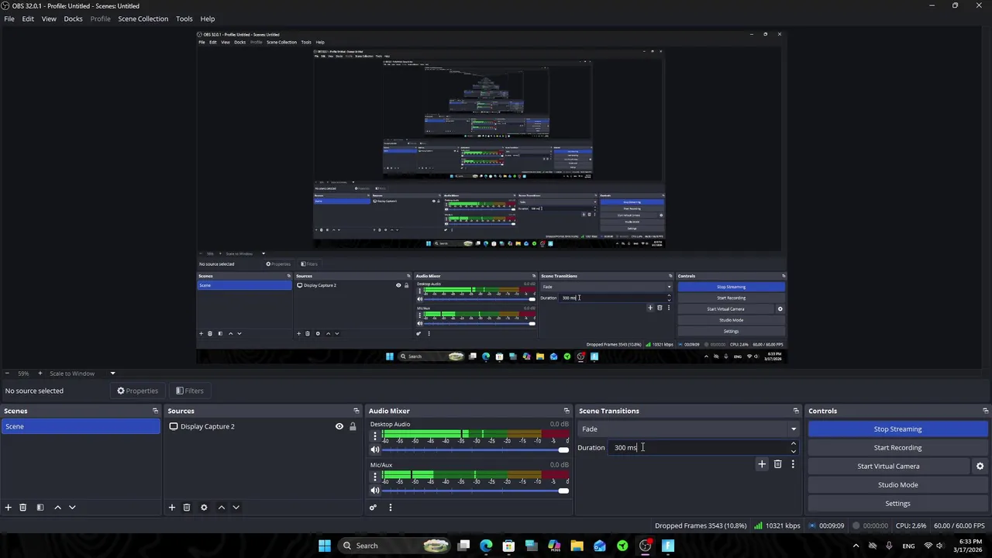Screen dimensions: 992x558
Task: Open Microsoft Edge from taskbar
Action: [486, 546]
